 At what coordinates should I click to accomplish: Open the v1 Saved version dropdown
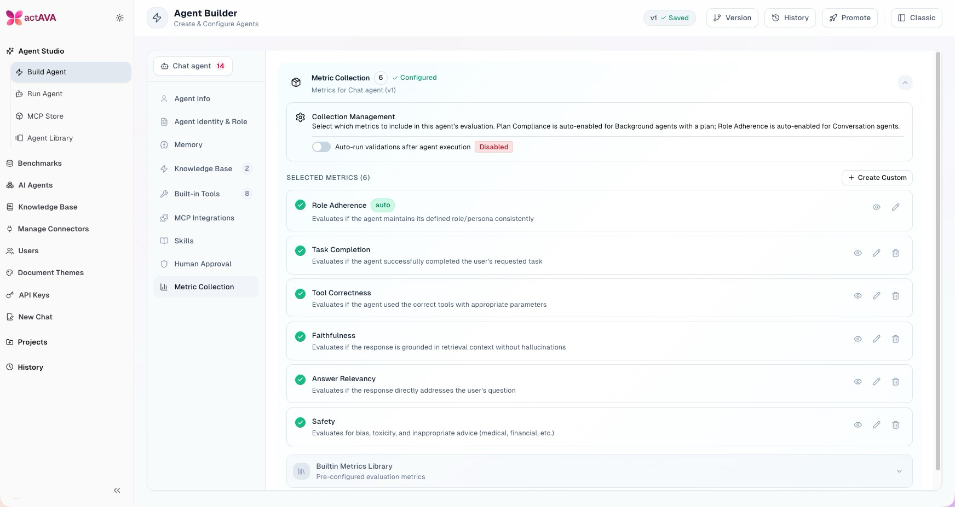[x=669, y=18]
